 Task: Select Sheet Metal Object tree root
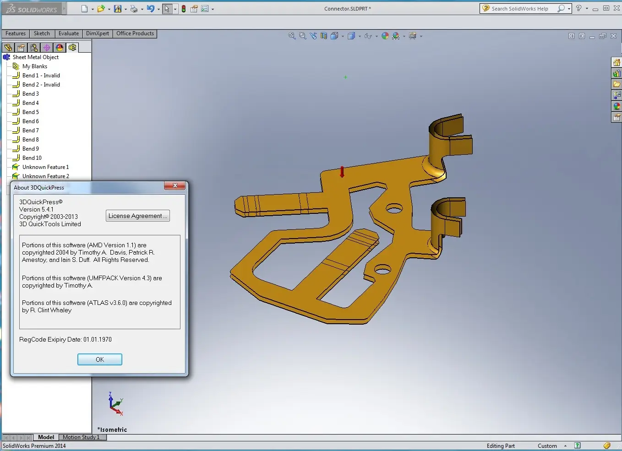pyautogui.click(x=36, y=57)
